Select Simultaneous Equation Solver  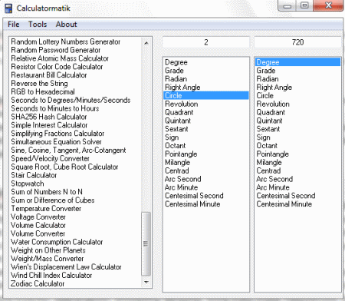[x=56, y=142]
